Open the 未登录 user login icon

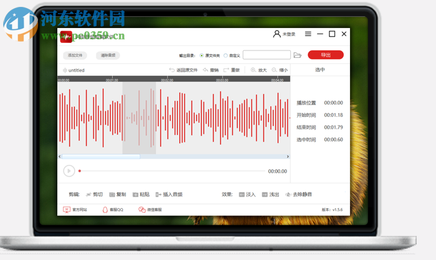click(x=277, y=34)
